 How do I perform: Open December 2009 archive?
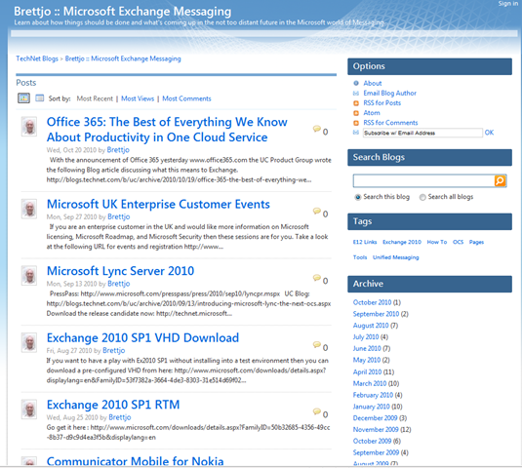coord(376,417)
